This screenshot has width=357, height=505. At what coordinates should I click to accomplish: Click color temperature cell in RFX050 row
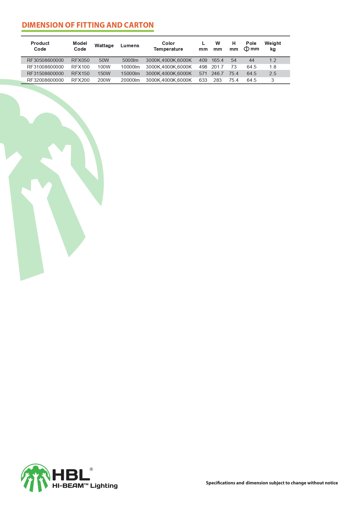coord(169,60)
